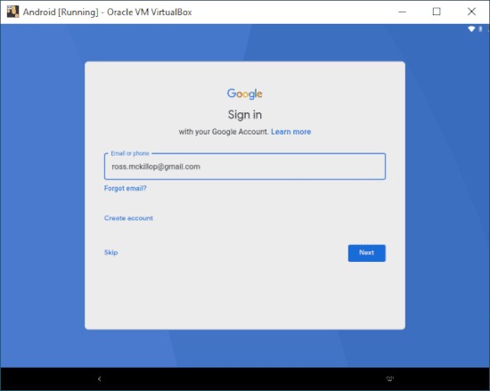Click the 'Android [Running] - Oracle VM VirtualBox' title
The image size is (490, 391).
click(x=107, y=12)
